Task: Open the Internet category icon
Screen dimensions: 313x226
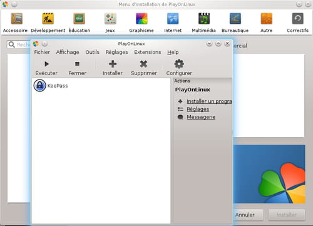Action: pyautogui.click(x=173, y=19)
